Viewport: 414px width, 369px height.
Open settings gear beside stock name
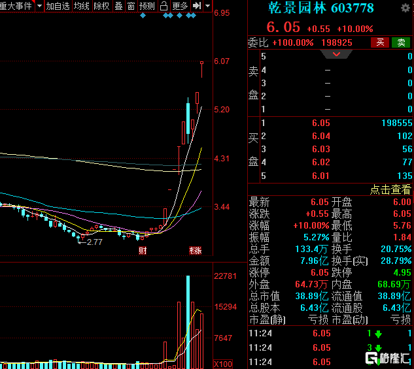point(405,8)
